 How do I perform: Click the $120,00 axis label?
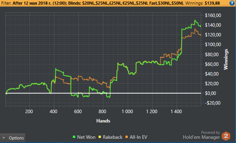click(x=213, y=35)
